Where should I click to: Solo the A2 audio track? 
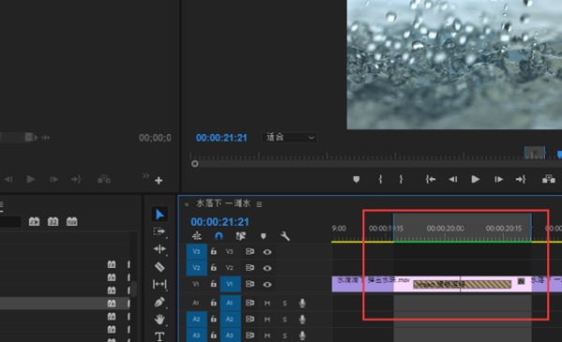click(x=285, y=320)
